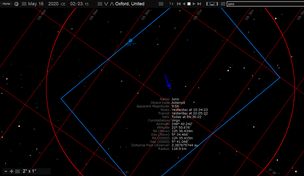Click the Name: Juno info line

(169, 99)
